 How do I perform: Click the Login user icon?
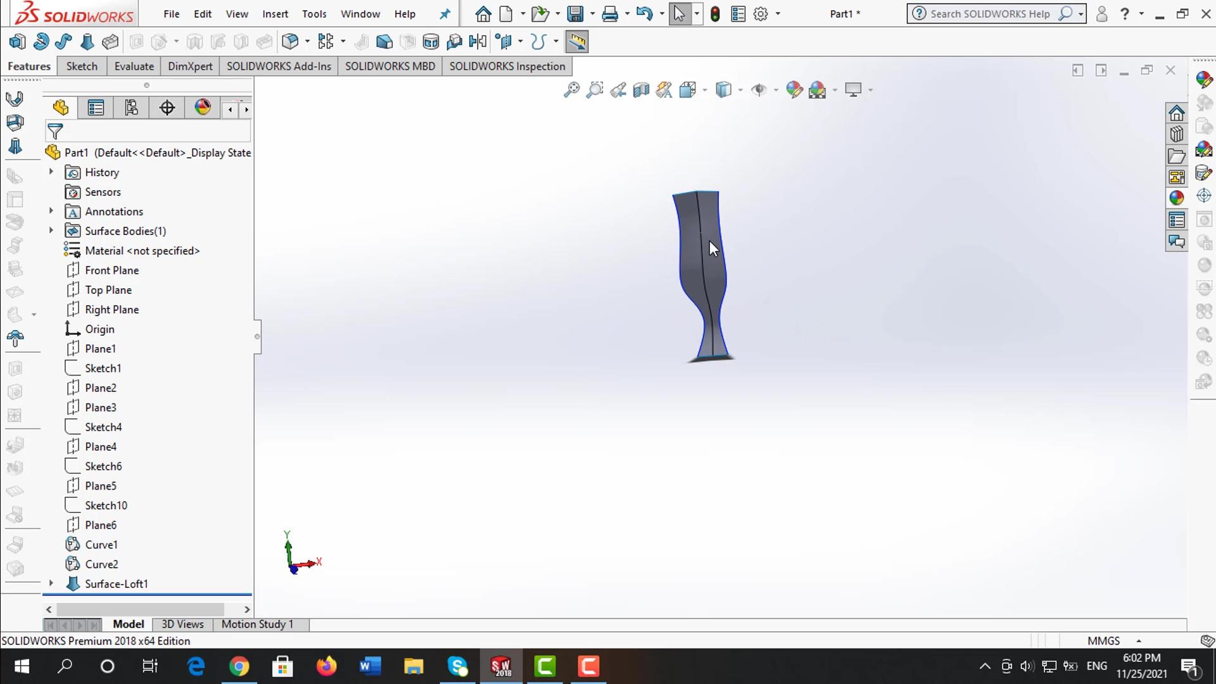1101,14
